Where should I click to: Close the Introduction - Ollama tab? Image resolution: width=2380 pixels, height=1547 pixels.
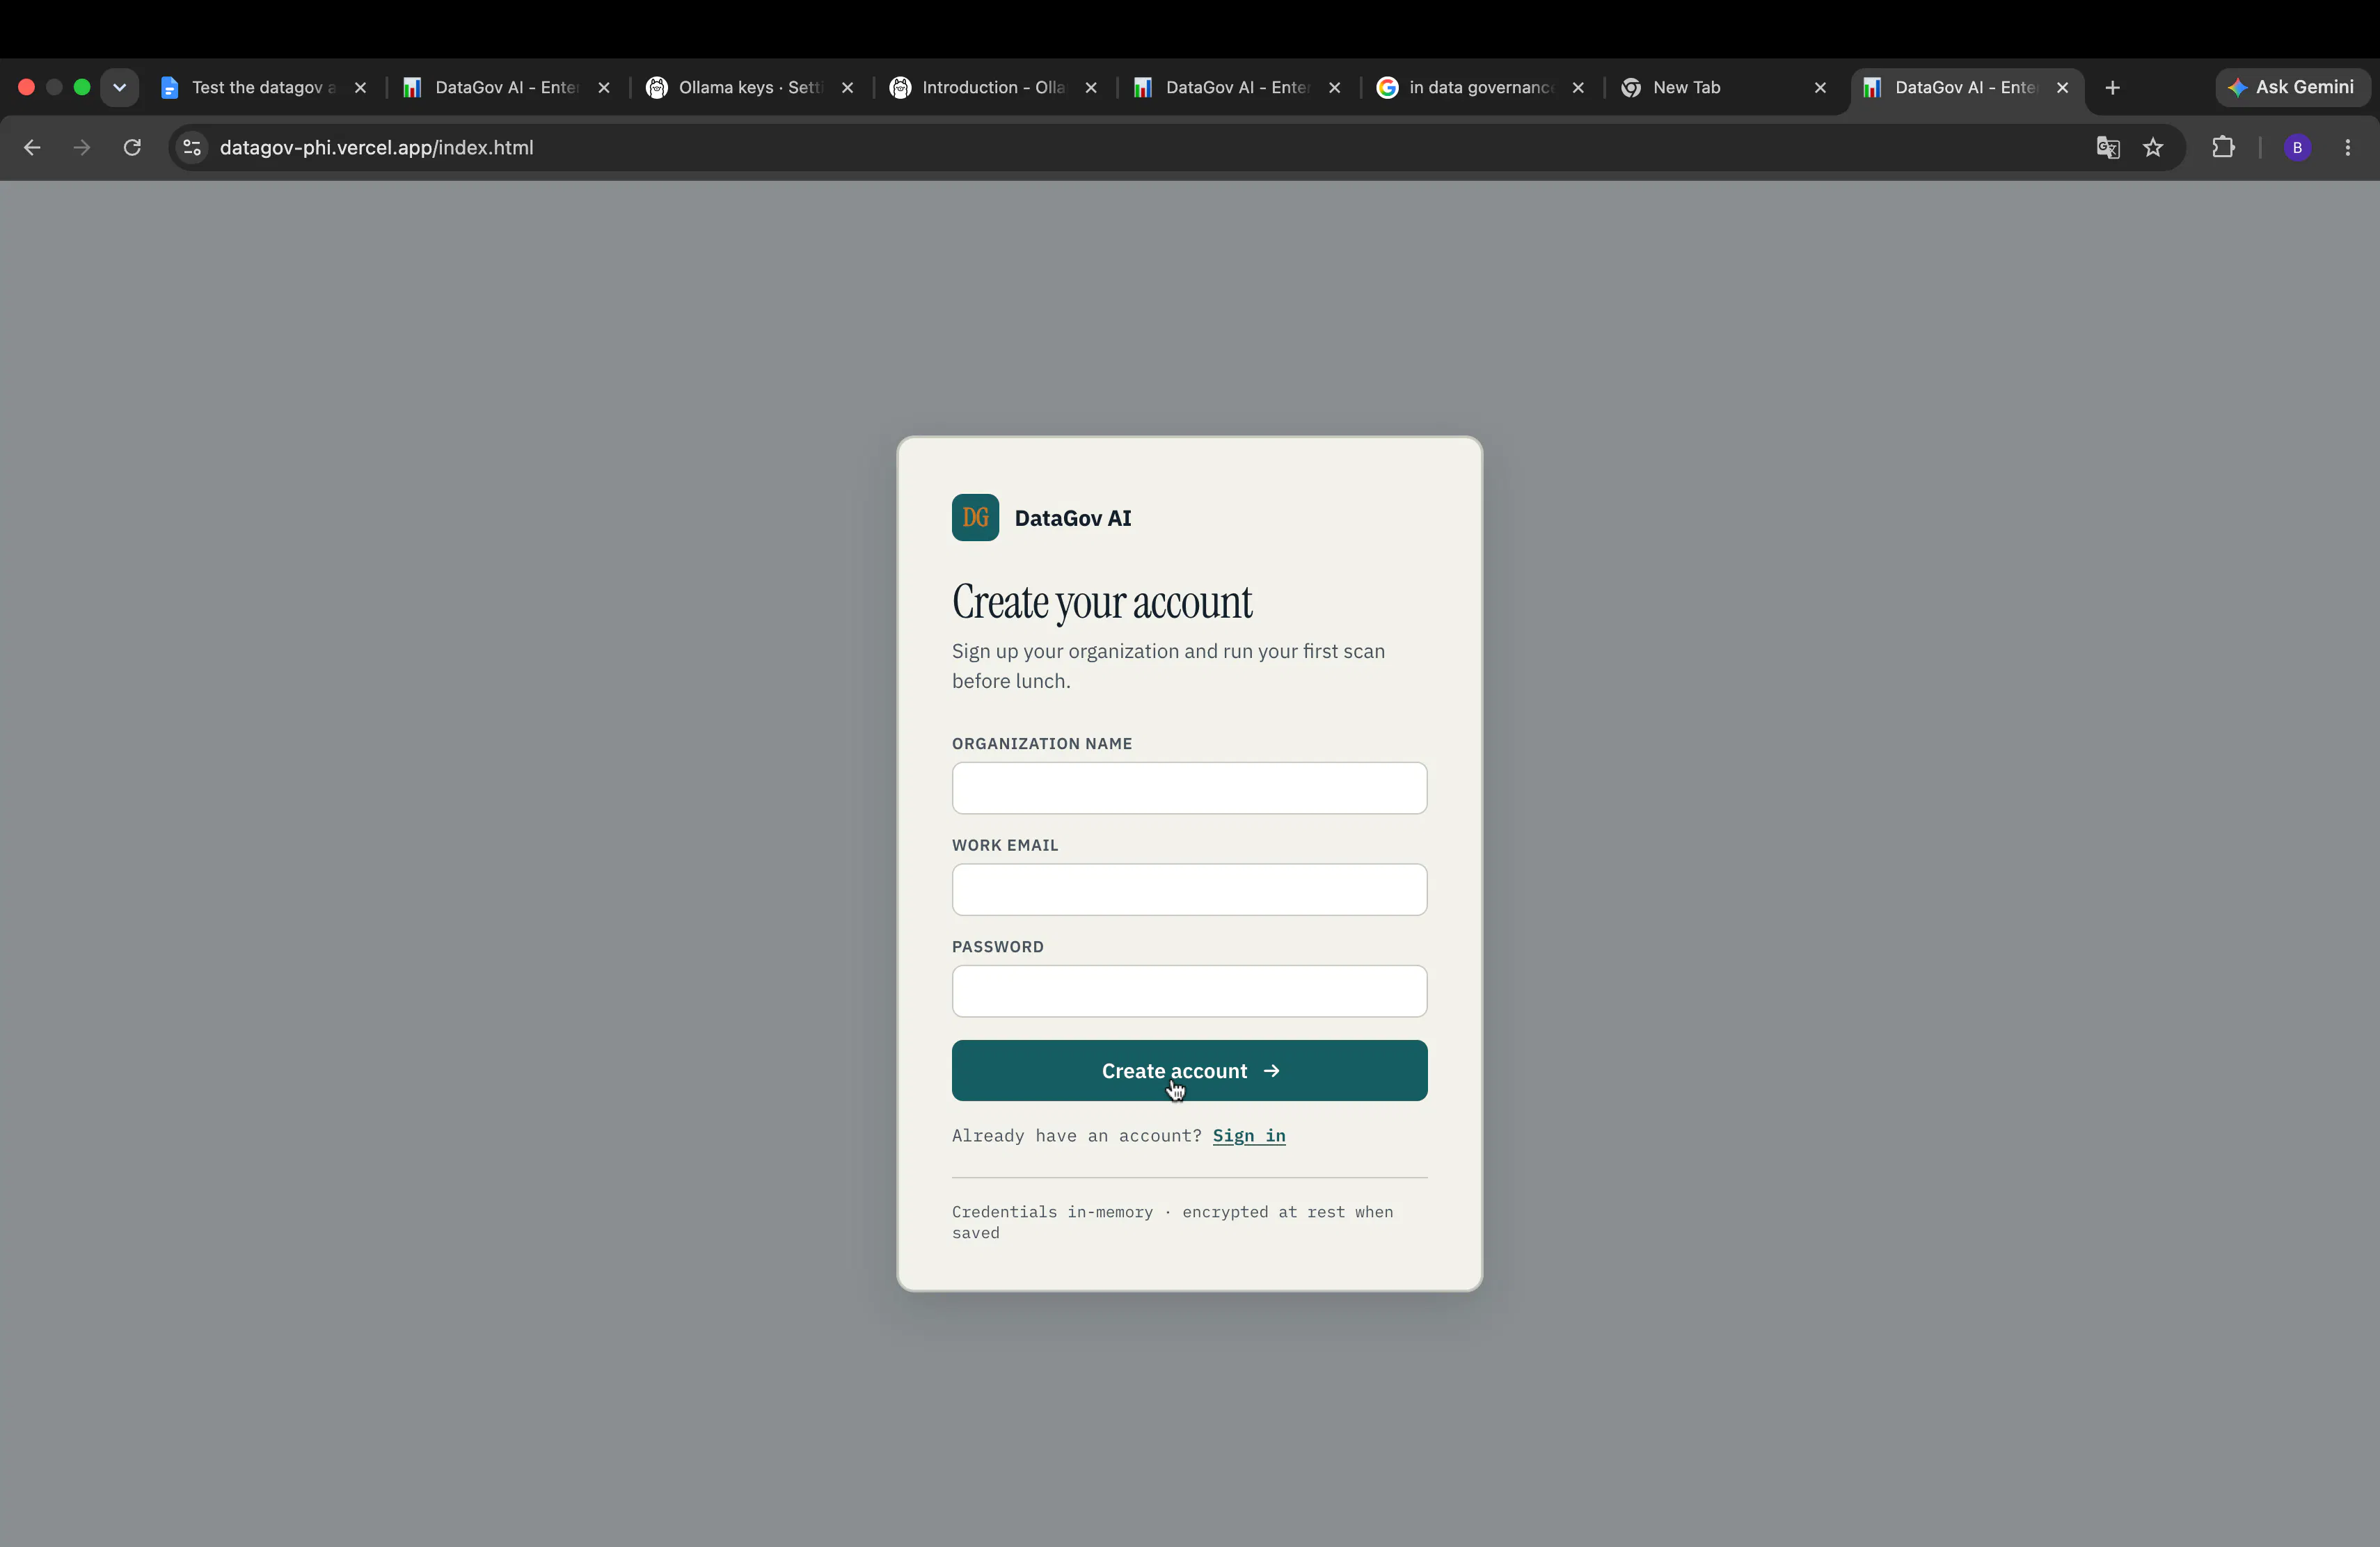1092,88
